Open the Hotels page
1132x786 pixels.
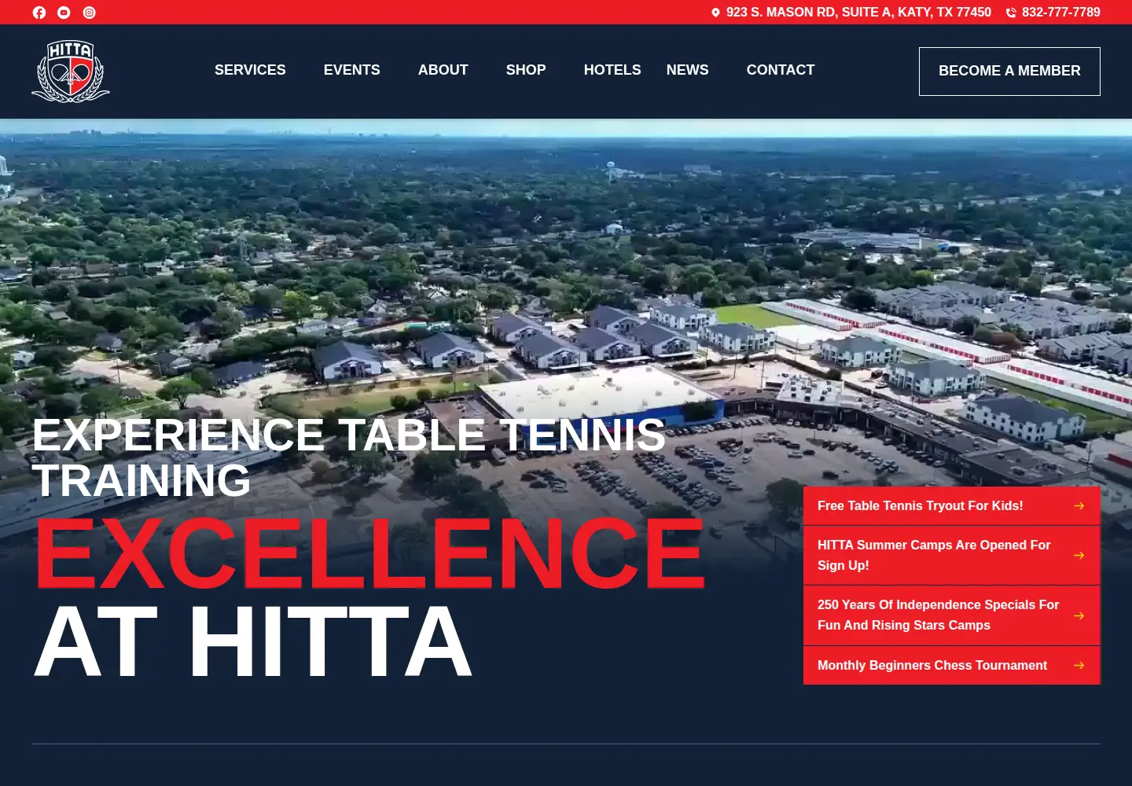point(612,70)
